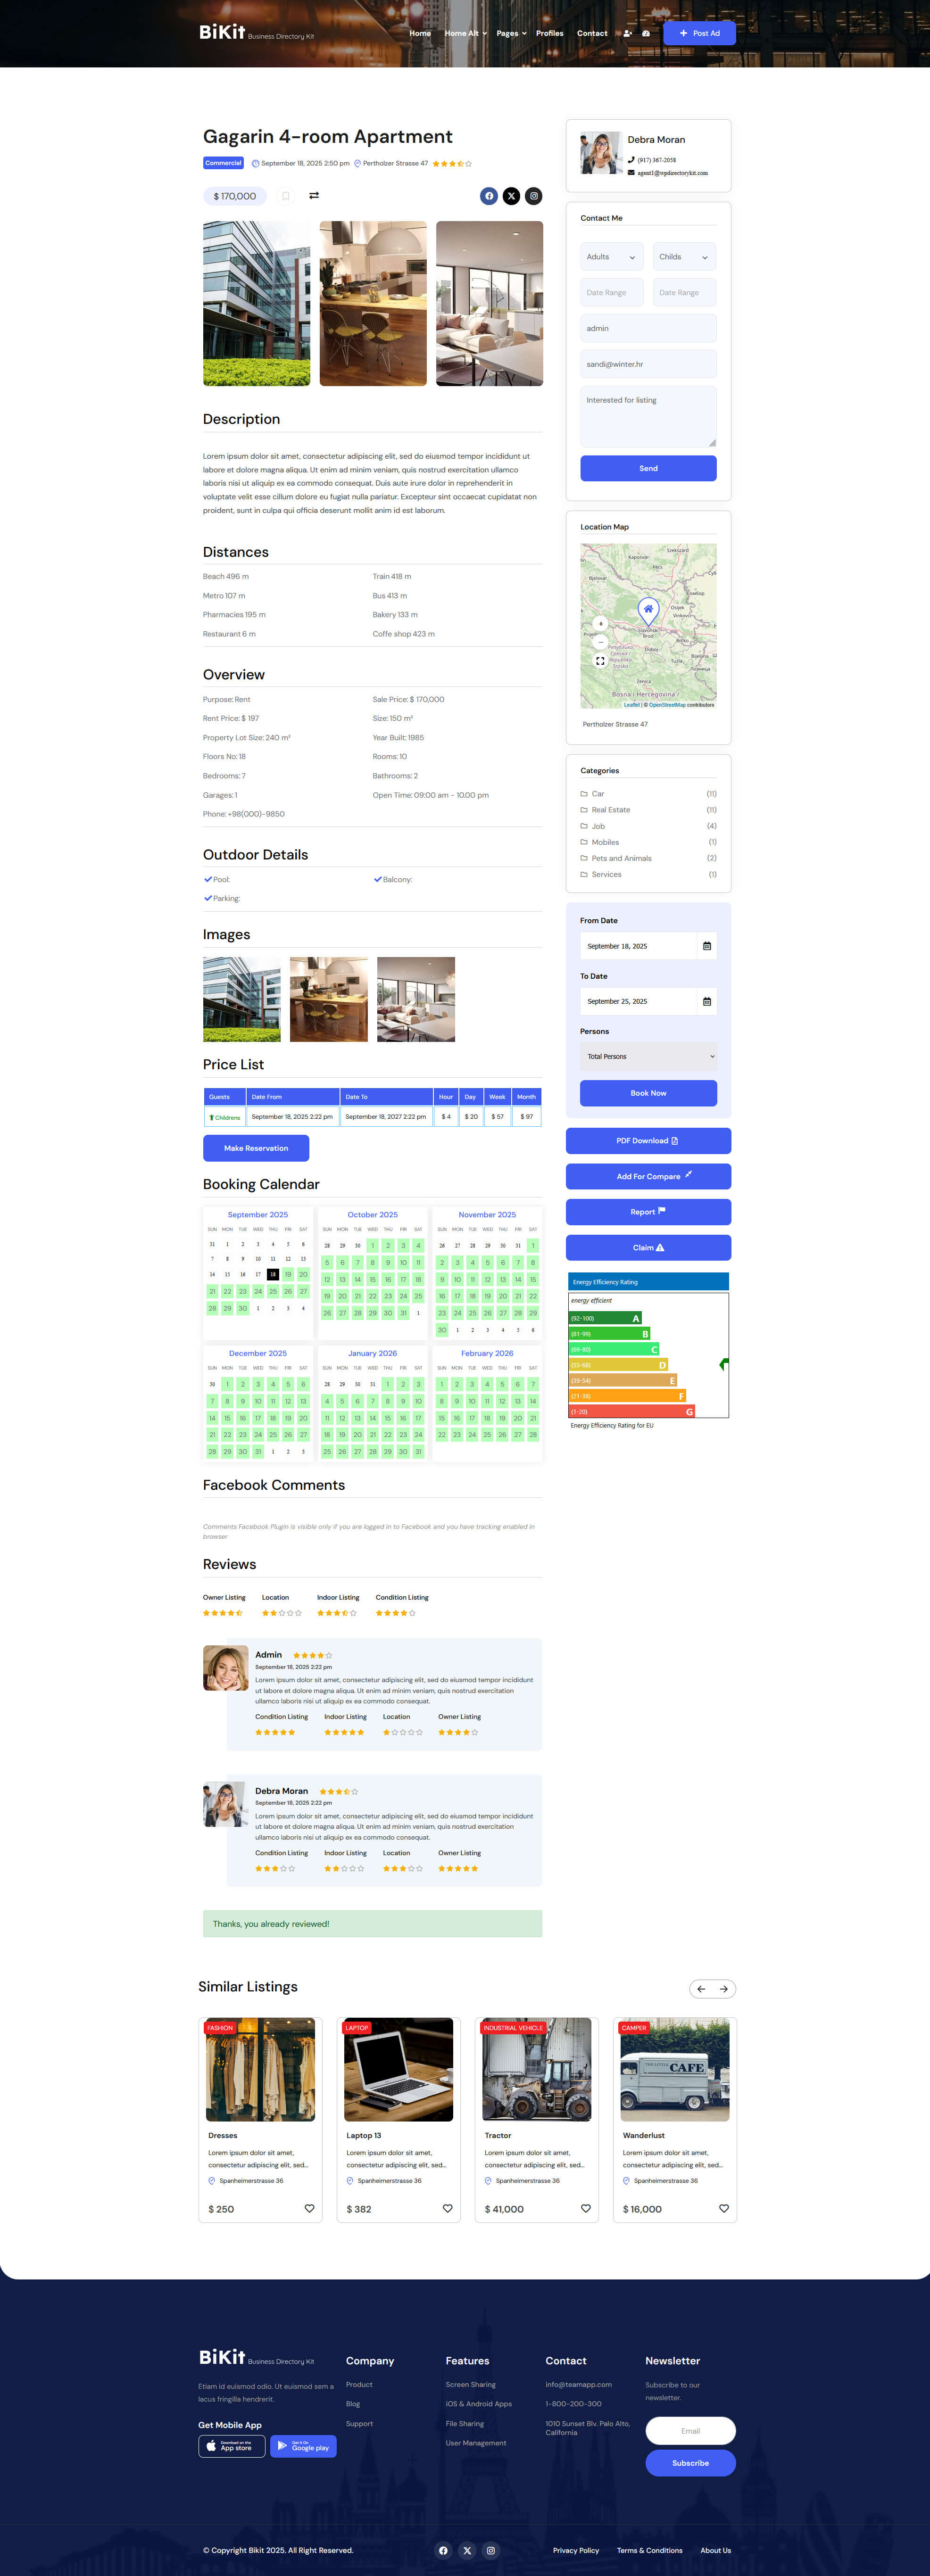The width and height of the screenshot is (930, 2576).
Task: Expand the Pages menu
Action: pos(511,33)
